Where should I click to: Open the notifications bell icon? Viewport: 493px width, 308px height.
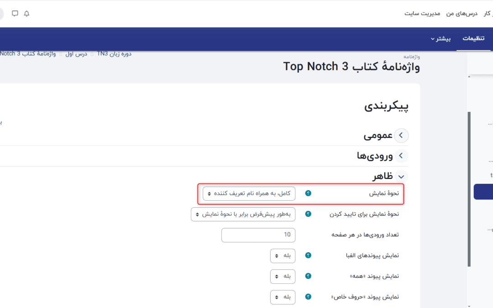(x=26, y=14)
